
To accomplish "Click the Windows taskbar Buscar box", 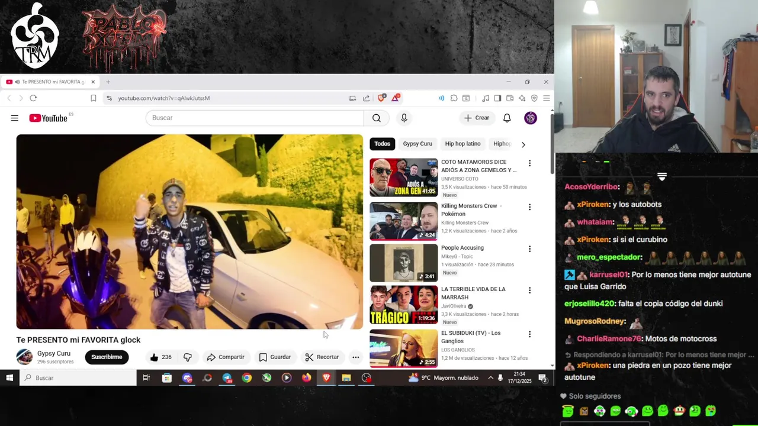I will tap(78, 377).
